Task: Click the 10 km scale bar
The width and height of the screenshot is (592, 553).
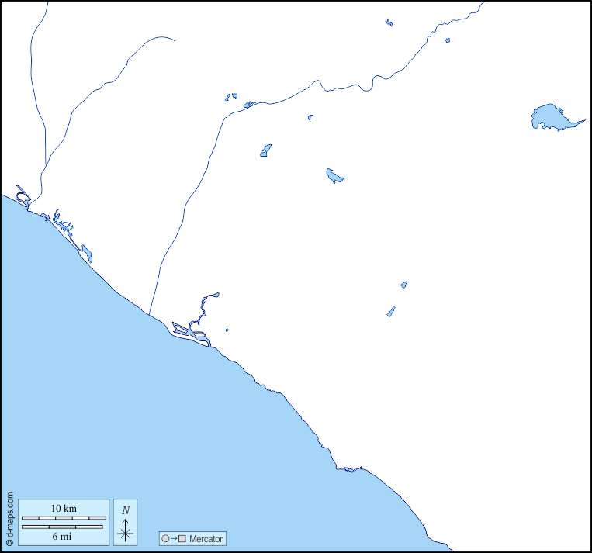Action: tap(64, 517)
